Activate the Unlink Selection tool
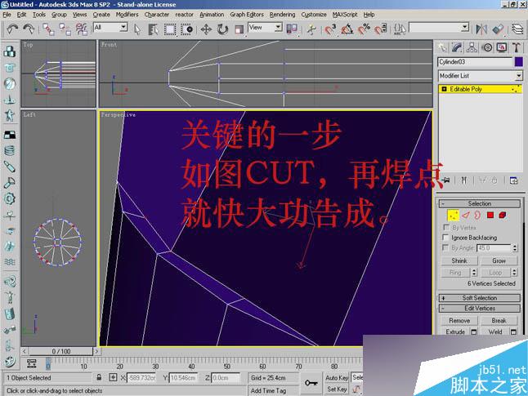This screenshot has width=528, height=396. click(x=65, y=29)
